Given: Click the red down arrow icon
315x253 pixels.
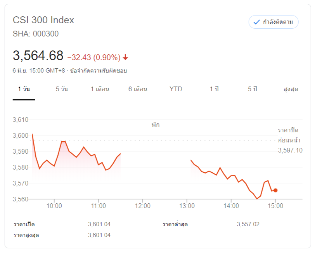Looking at the screenshot, I should point(125,57).
